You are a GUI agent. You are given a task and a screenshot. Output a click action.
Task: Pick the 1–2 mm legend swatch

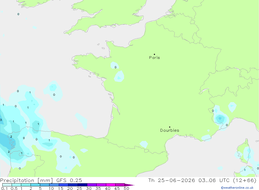(26, 185)
